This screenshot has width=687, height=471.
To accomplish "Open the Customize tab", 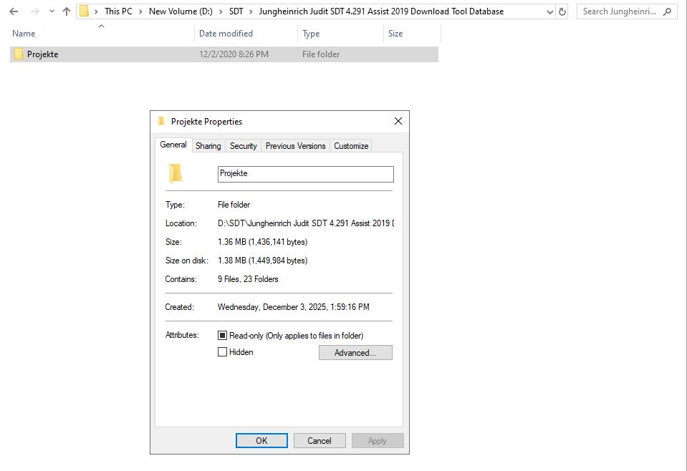I will [x=351, y=146].
